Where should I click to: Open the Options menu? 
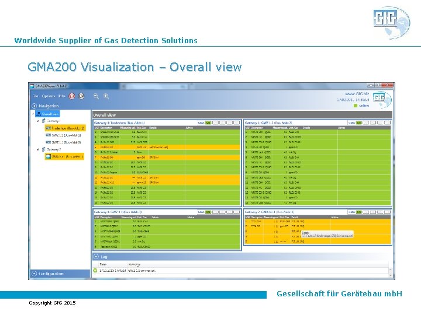click(49, 96)
